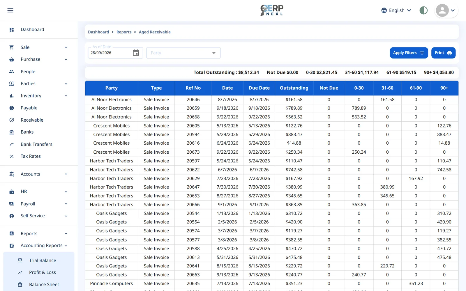The image size is (466, 291).
Task: Collapse the Accounting Reports chevron
Action: click(66, 246)
